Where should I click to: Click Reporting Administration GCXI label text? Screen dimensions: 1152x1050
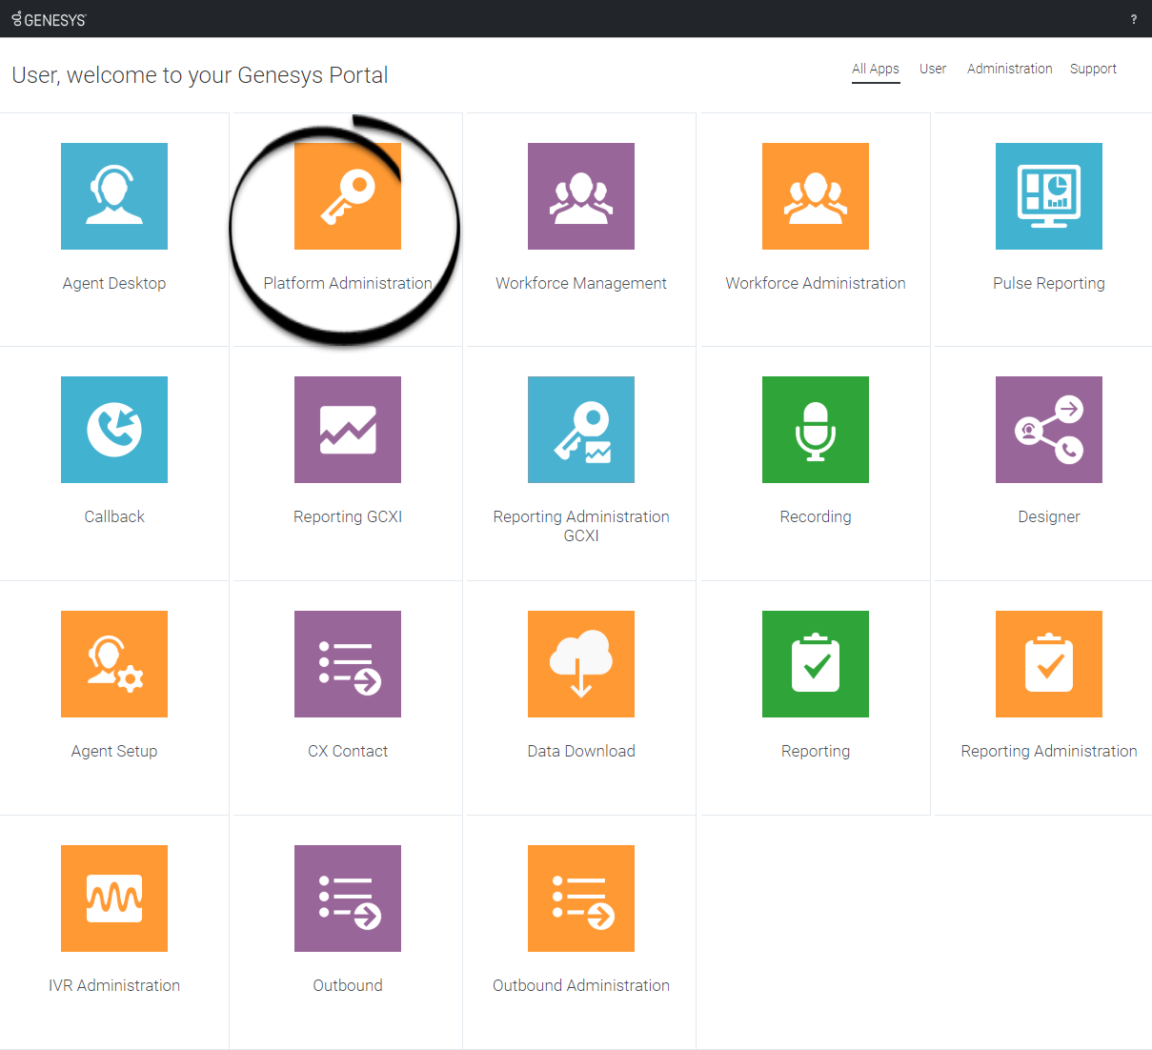581,526
